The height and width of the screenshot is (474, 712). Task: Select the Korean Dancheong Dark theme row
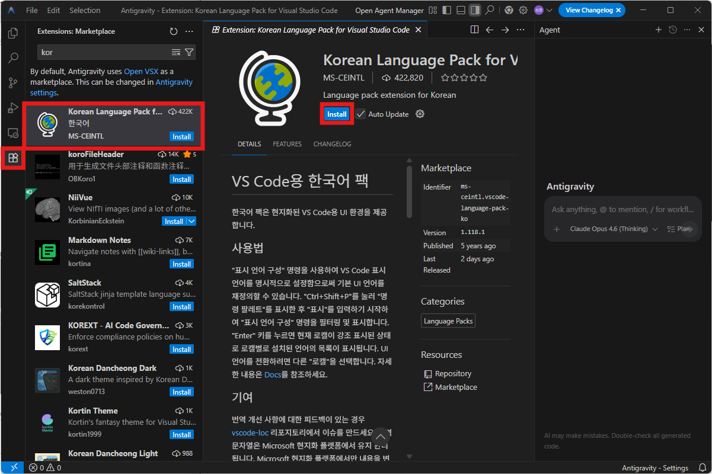pyautogui.click(x=114, y=380)
